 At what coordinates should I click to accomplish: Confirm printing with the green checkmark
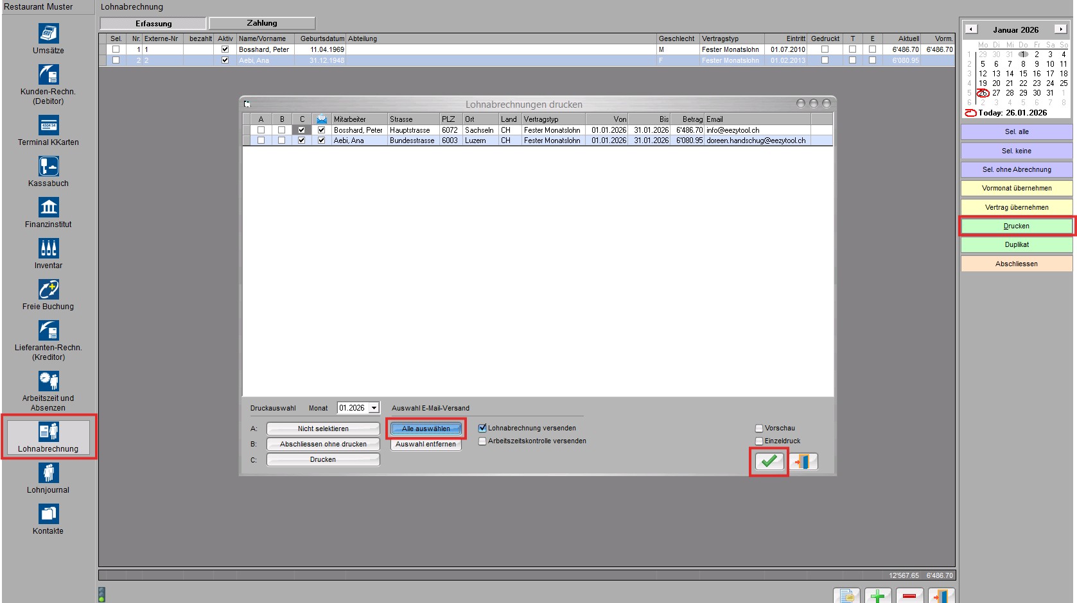click(x=769, y=461)
